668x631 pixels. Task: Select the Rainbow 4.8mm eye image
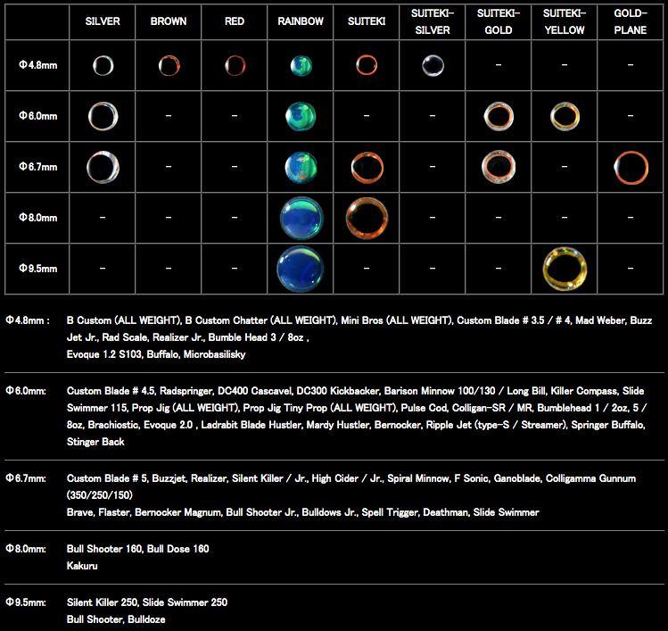[x=301, y=66]
